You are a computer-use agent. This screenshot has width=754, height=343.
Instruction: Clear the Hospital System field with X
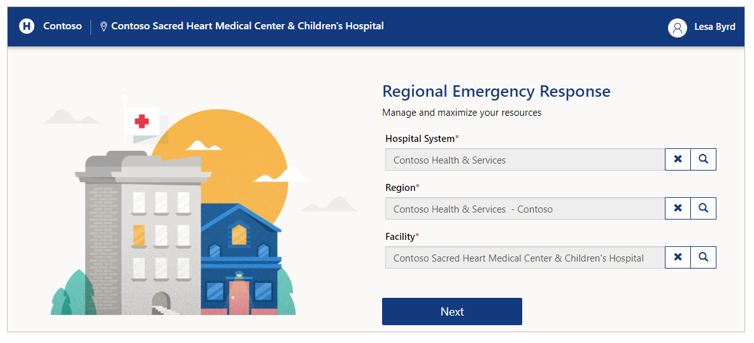tap(678, 160)
